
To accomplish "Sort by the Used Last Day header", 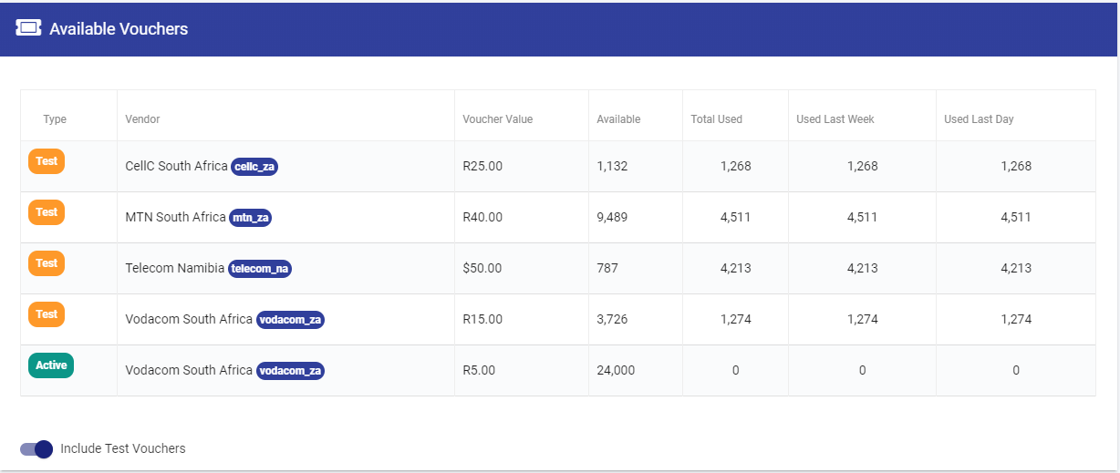I will pyautogui.click(x=979, y=119).
